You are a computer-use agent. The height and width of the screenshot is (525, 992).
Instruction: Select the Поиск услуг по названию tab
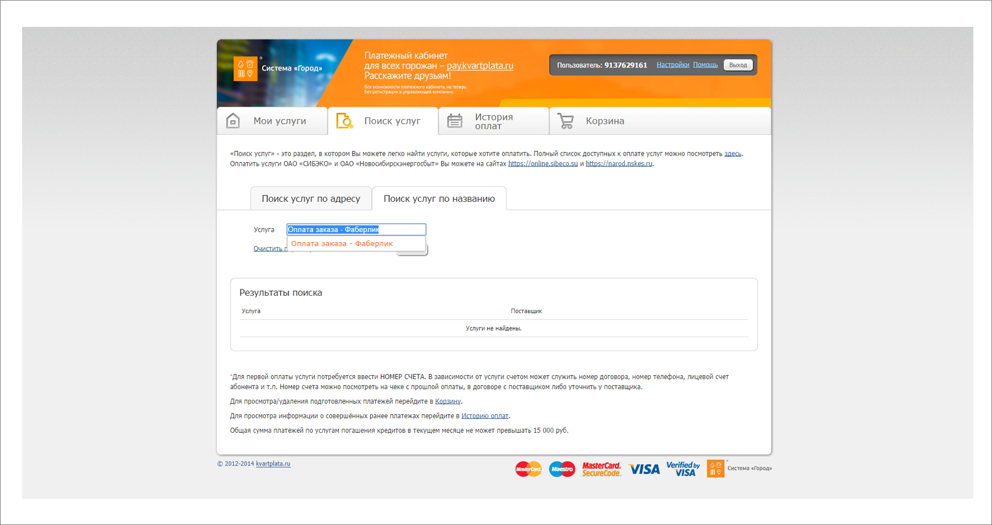(439, 198)
